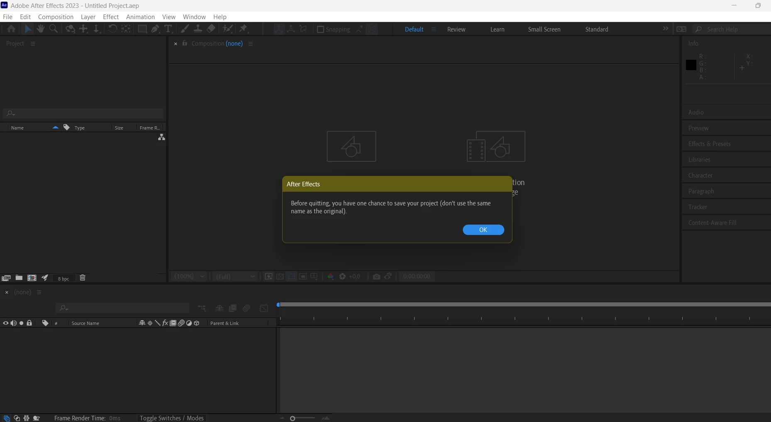Click the viewer timecode 0:00:00:00
Screen dimensions: 771x422
click(417, 276)
